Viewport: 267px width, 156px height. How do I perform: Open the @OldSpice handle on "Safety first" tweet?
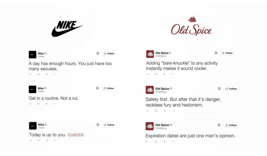(x=161, y=92)
